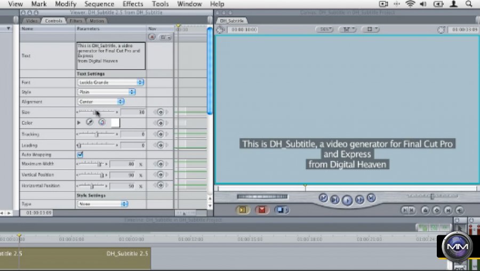Open the Sequence menu
This screenshot has height=271, width=480.
point(99,4)
